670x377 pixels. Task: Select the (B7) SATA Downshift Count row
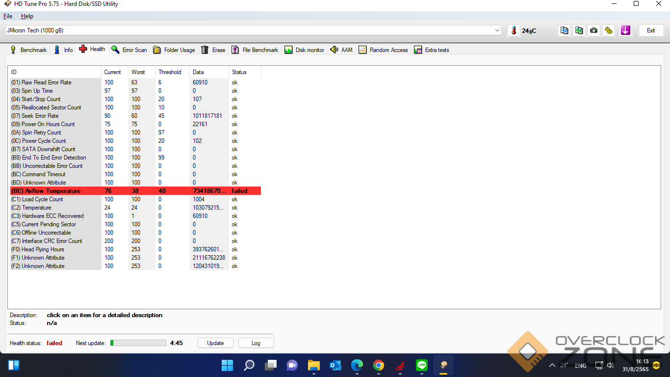135,149
